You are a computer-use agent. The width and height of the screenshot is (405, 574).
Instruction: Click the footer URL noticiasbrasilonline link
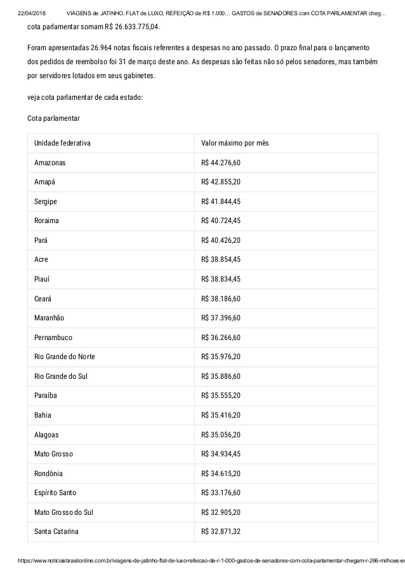211,561
